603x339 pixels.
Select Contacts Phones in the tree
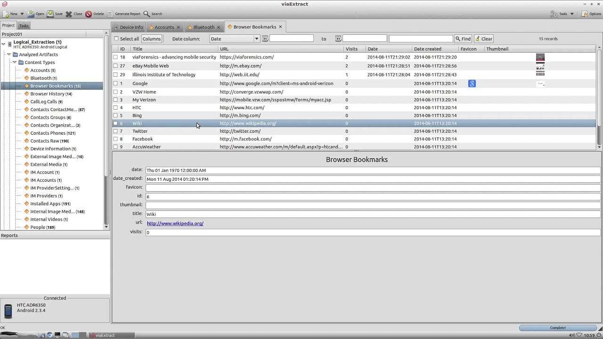tap(53, 133)
